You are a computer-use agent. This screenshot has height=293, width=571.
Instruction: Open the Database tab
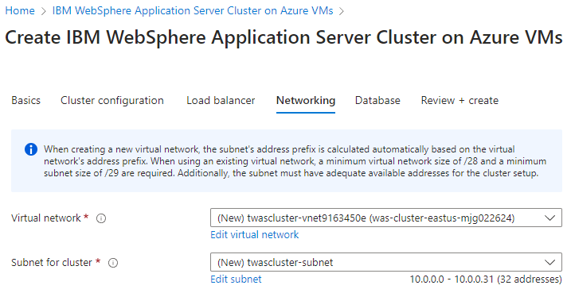(377, 100)
